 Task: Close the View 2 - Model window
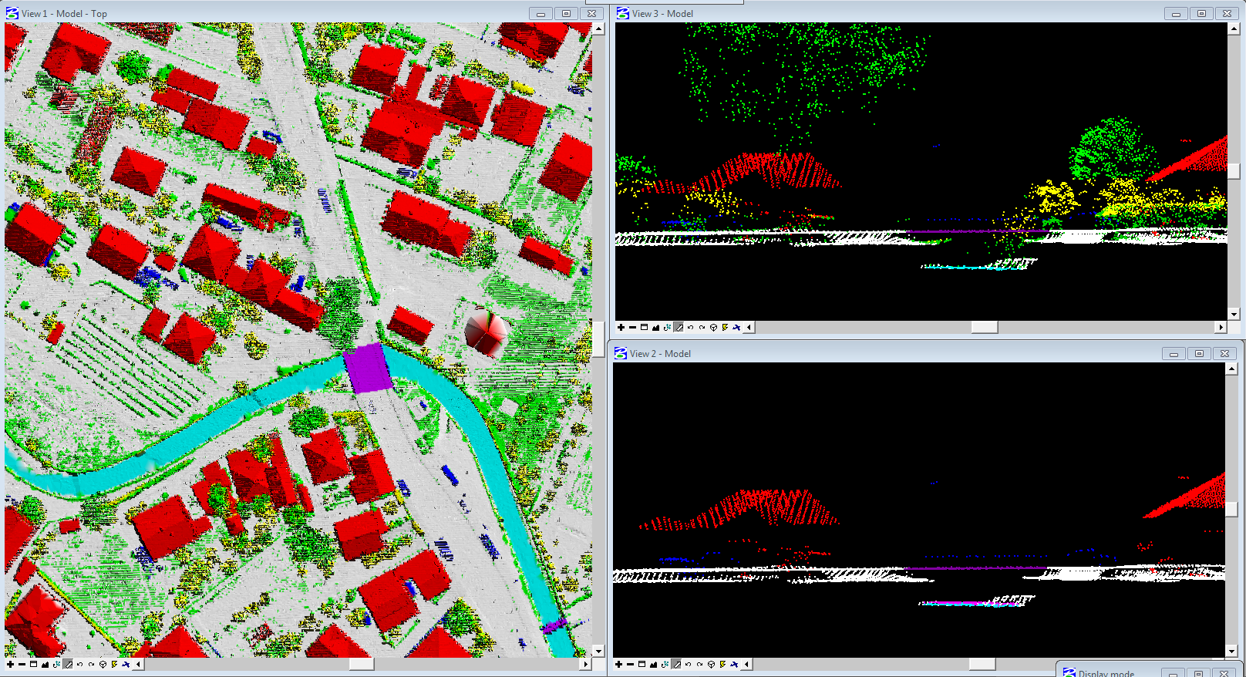[x=1224, y=354]
